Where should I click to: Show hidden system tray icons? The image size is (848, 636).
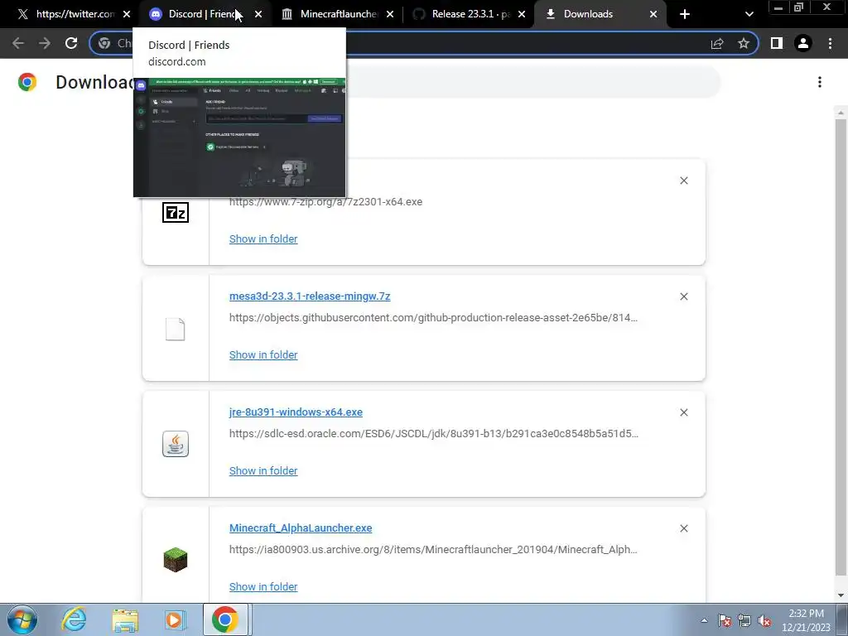tap(704, 620)
